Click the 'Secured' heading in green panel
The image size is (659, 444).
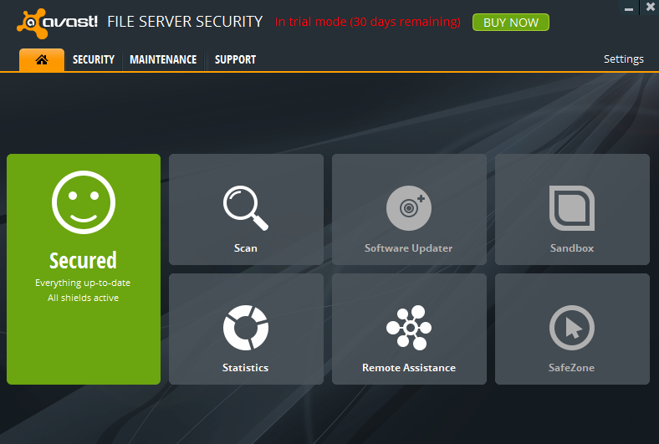point(84,260)
